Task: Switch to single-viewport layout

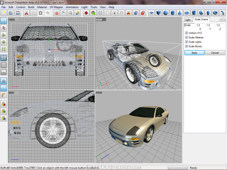Action: [4, 72]
